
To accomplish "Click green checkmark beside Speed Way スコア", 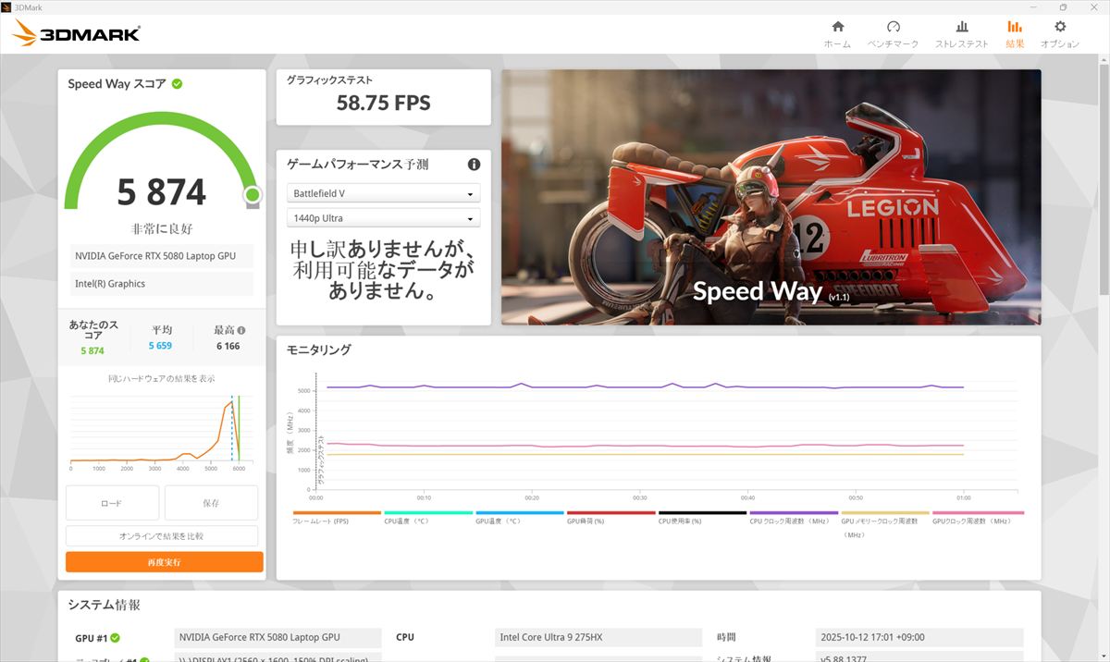I will click(x=177, y=84).
